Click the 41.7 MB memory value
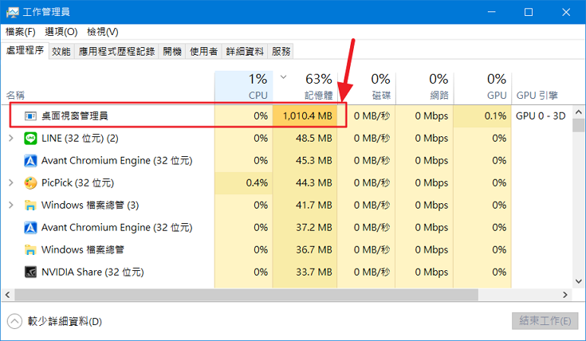Viewport: 586px width, 341px height. click(x=314, y=206)
